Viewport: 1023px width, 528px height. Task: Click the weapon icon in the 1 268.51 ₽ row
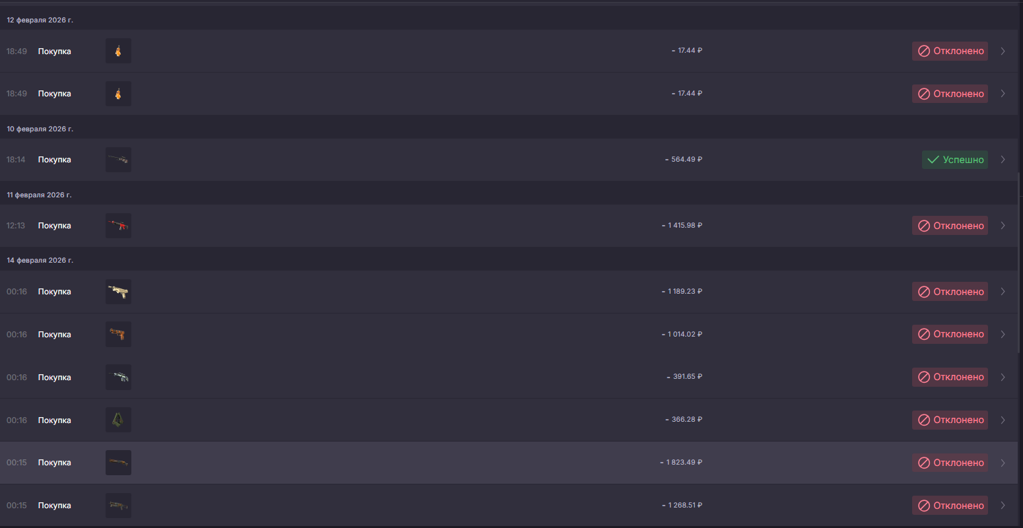pyautogui.click(x=118, y=506)
